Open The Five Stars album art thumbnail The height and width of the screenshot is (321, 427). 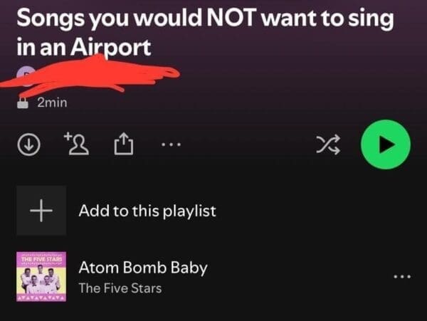41,277
